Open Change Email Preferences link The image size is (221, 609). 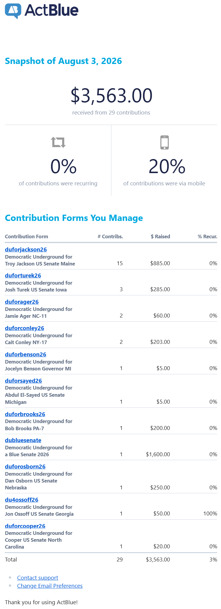point(50,586)
